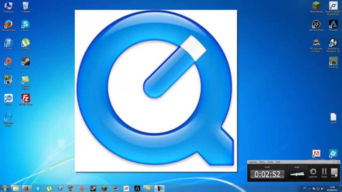The width and height of the screenshot is (342, 192).
Task: Open Steam from the taskbar
Action: pyautogui.click(x=93, y=188)
